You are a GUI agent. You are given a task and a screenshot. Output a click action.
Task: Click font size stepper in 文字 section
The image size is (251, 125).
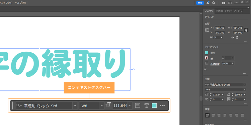[x=211, y=94]
